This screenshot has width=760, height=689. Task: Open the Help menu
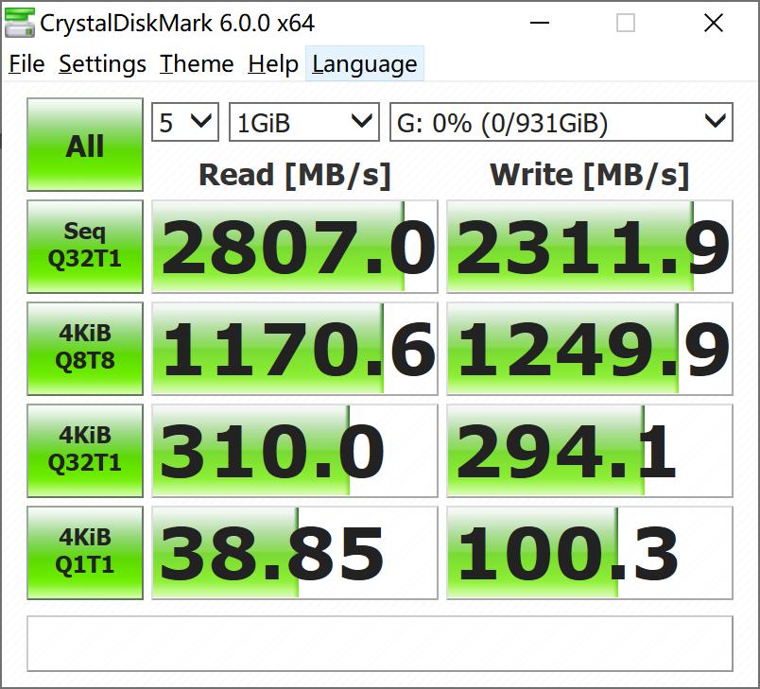click(x=273, y=64)
